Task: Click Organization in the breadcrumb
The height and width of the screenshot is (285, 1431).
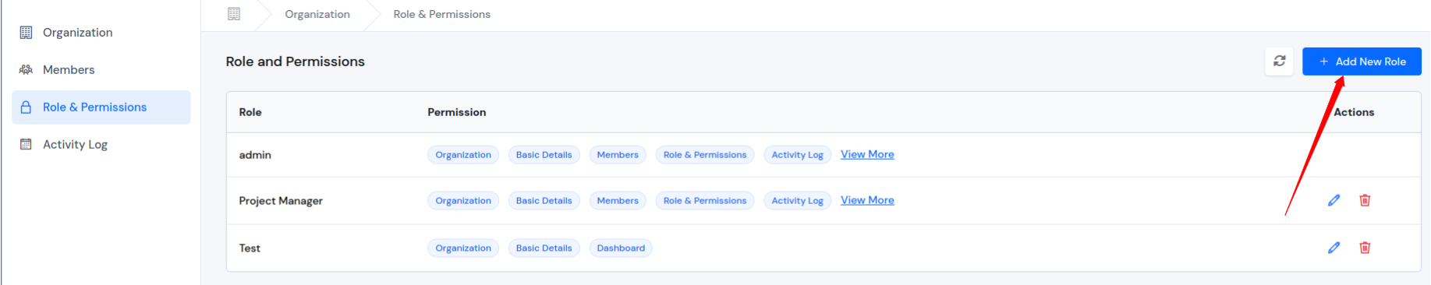Action: pos(317,14)
